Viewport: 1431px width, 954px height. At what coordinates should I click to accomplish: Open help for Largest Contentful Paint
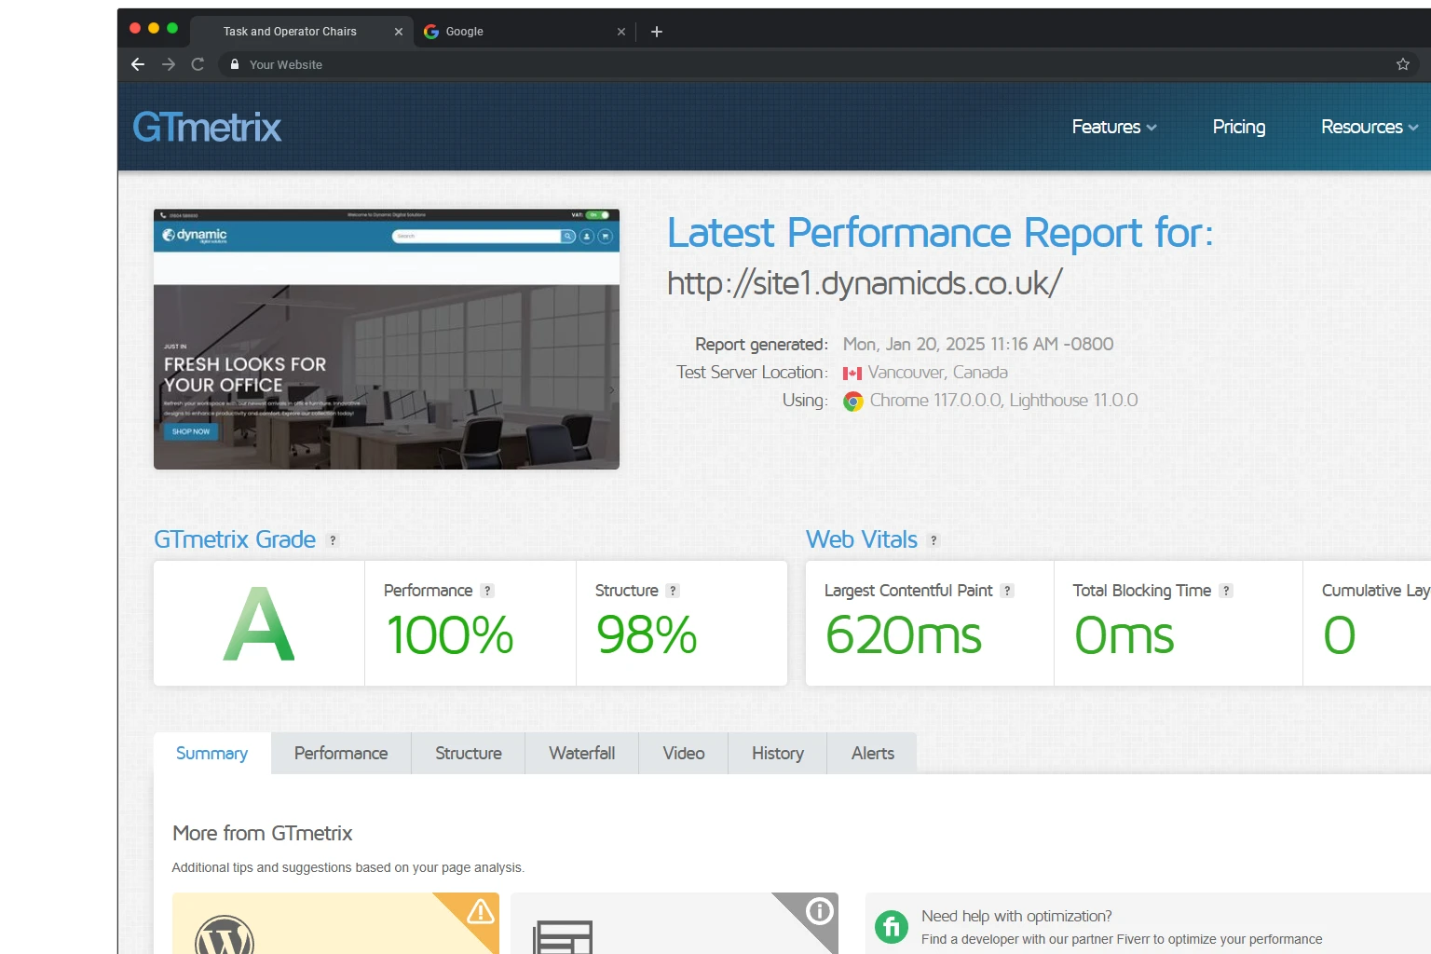[x=1007, y=591]
